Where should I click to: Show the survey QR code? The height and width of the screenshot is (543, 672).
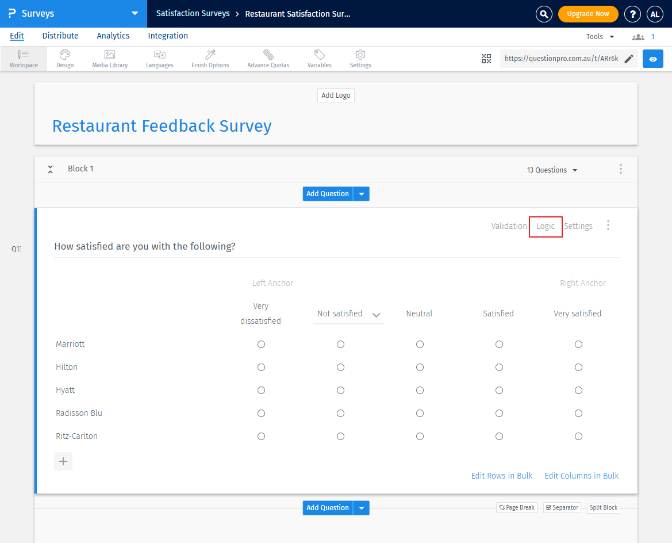click(x=486, y=58)
